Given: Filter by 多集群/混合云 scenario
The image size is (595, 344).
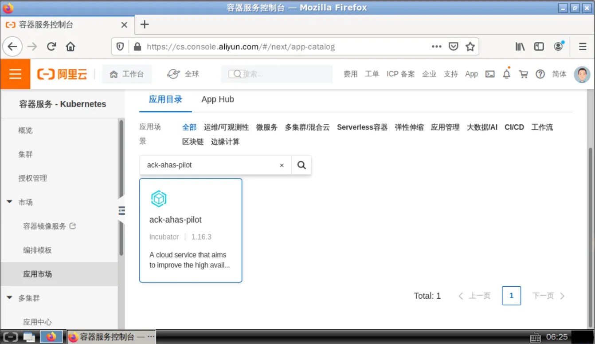Looking at the screenshot, I should pyautogui.click(x=307, y=127).
